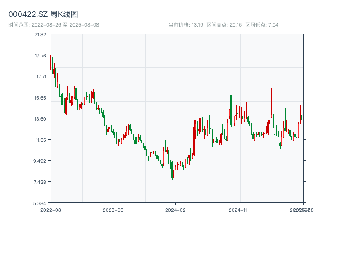Click the 2024-02 x-axis date label

(176, 210)
